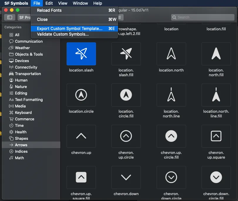This screenshot has width=238, height=201.
Task: Select the Transportation category
Action: 31,74
